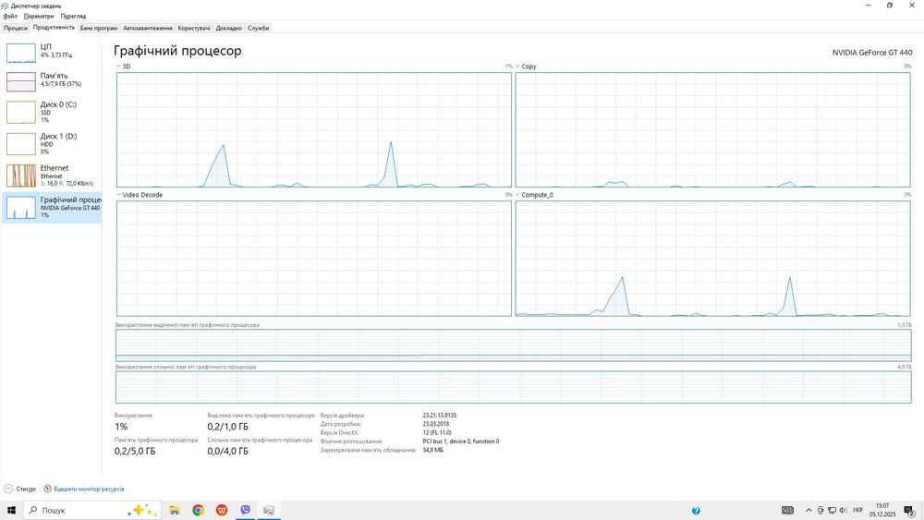This screenshot has height=520, width=924.
Task: Click dedicated memory value 0,2/1,0 ГБ
Action: click(227, 427)
